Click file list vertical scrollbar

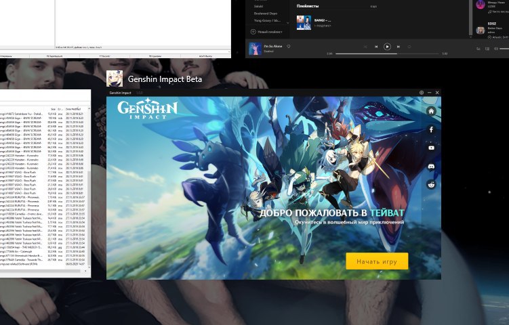(89, 217)
